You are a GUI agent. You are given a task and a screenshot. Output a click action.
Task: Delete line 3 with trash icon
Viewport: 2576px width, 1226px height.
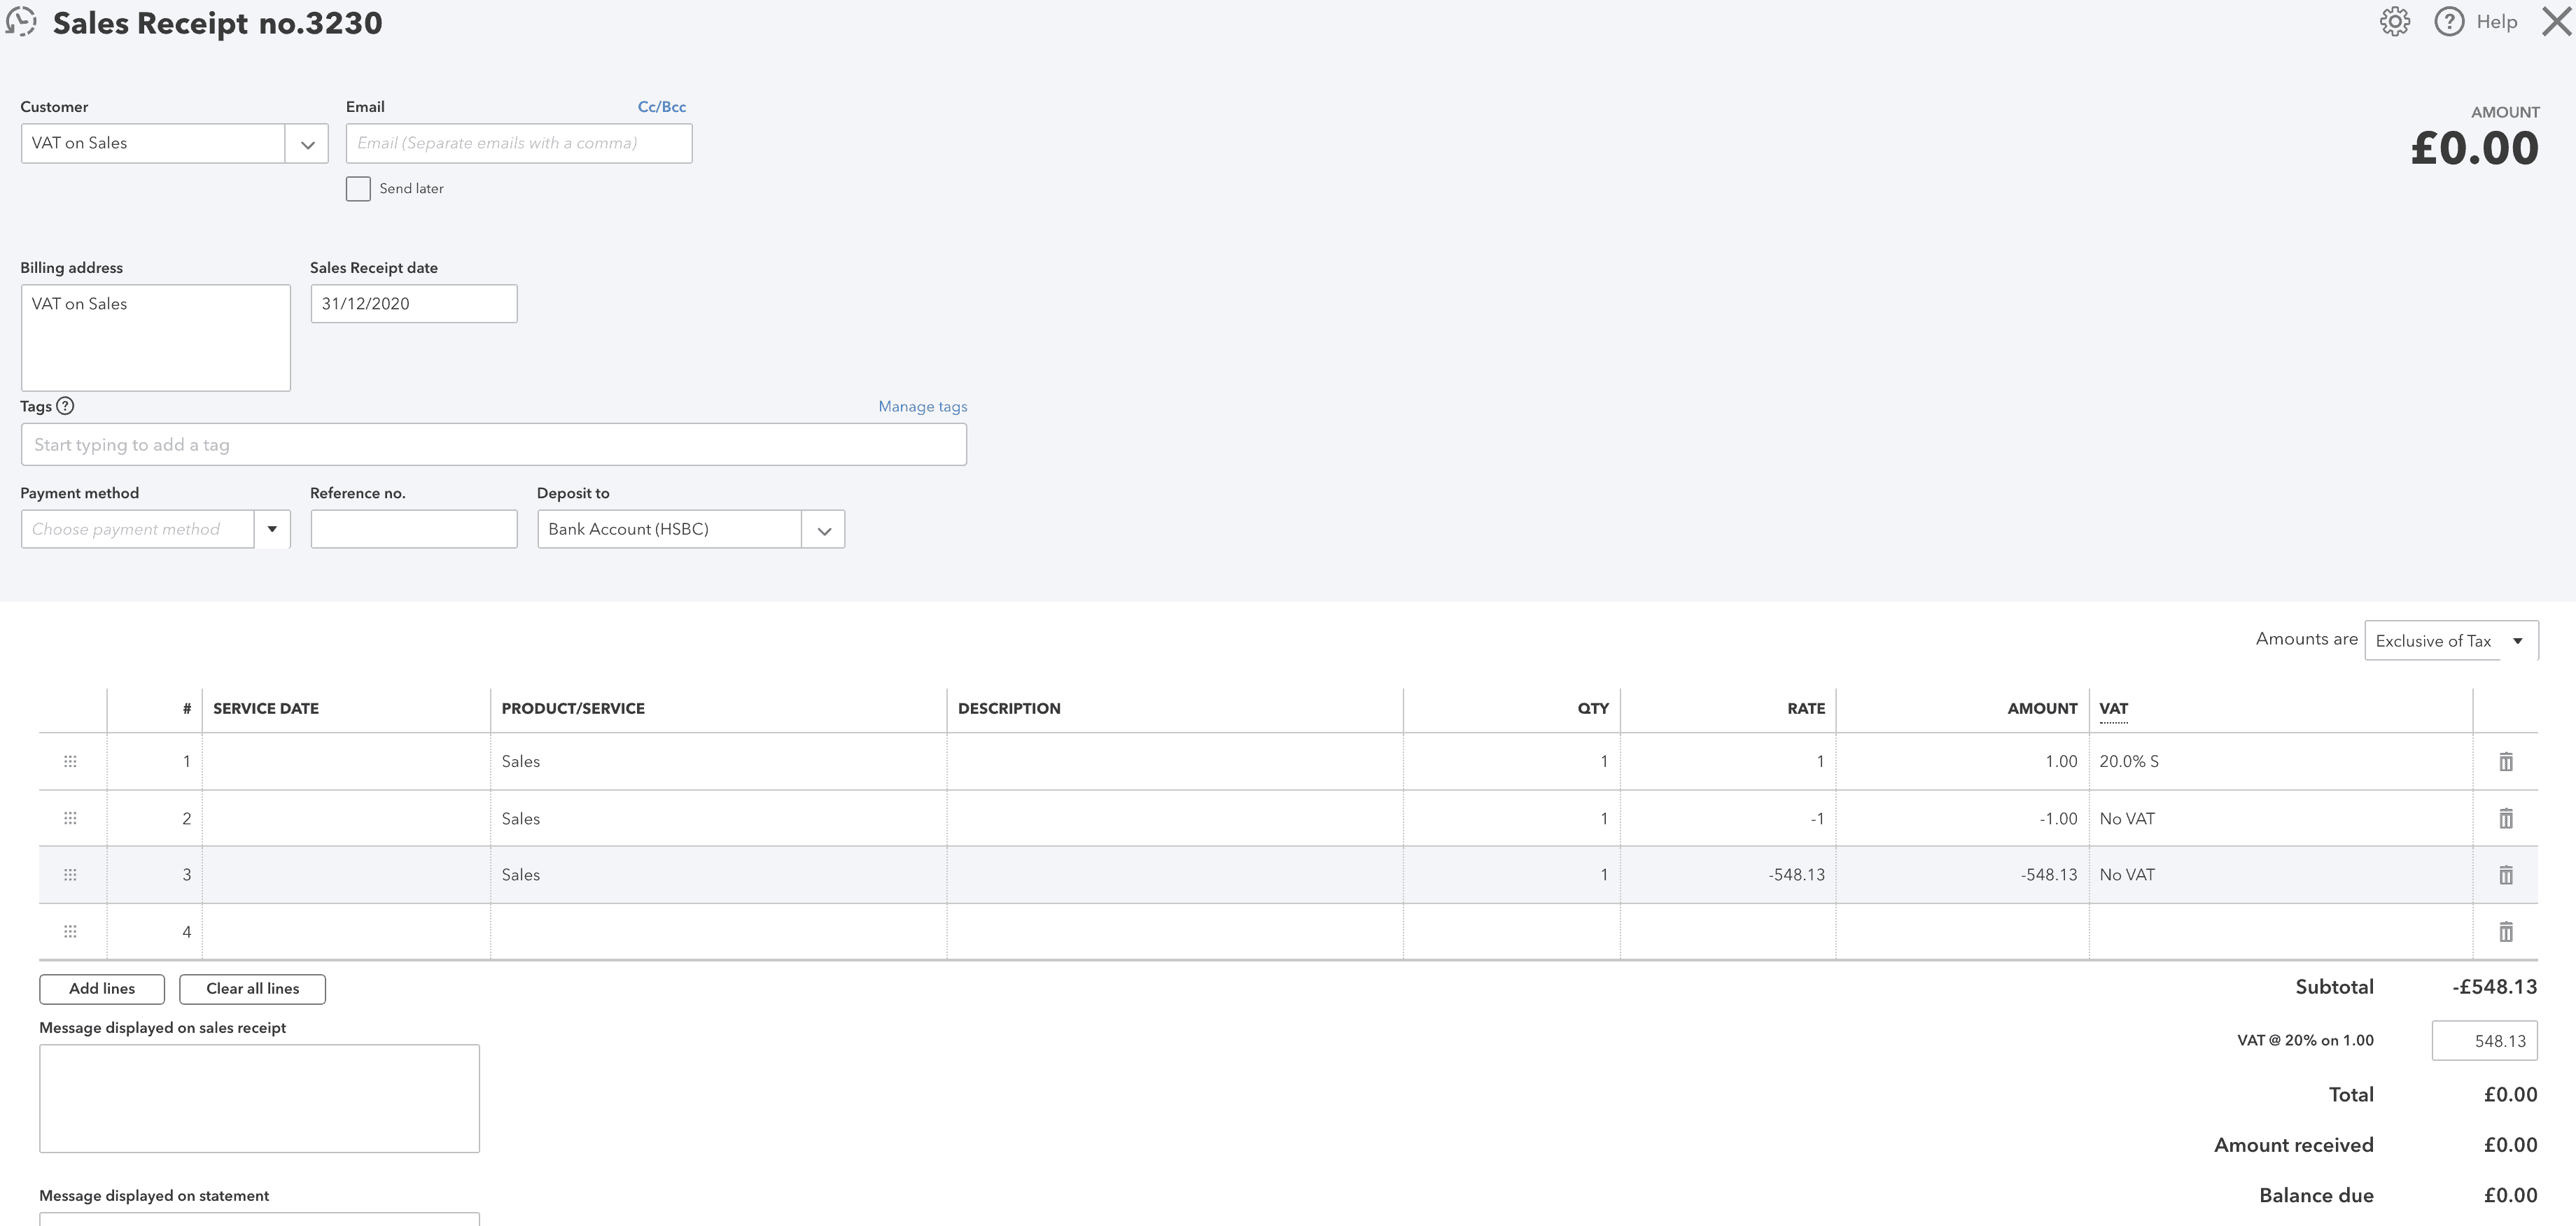coord(2506,875)
